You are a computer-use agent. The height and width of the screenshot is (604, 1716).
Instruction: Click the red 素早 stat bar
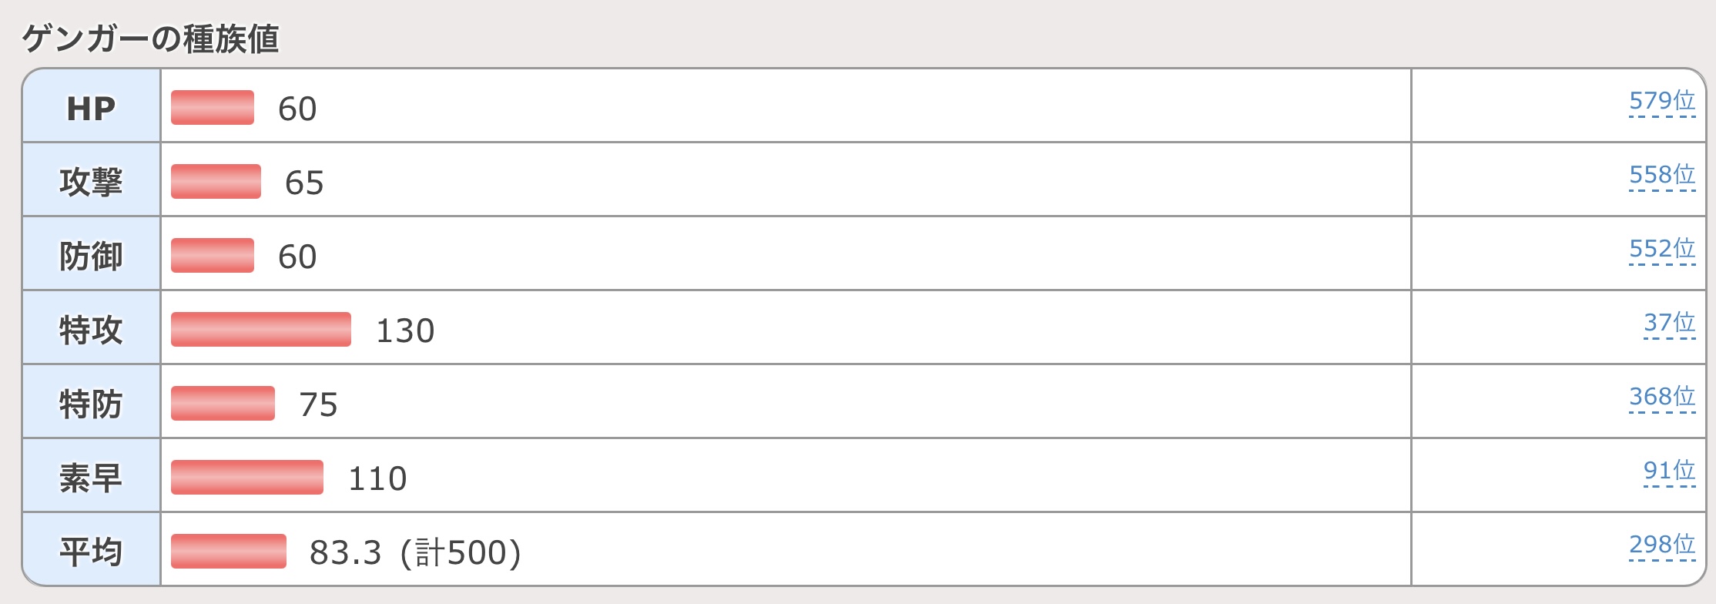coord(246,478)
